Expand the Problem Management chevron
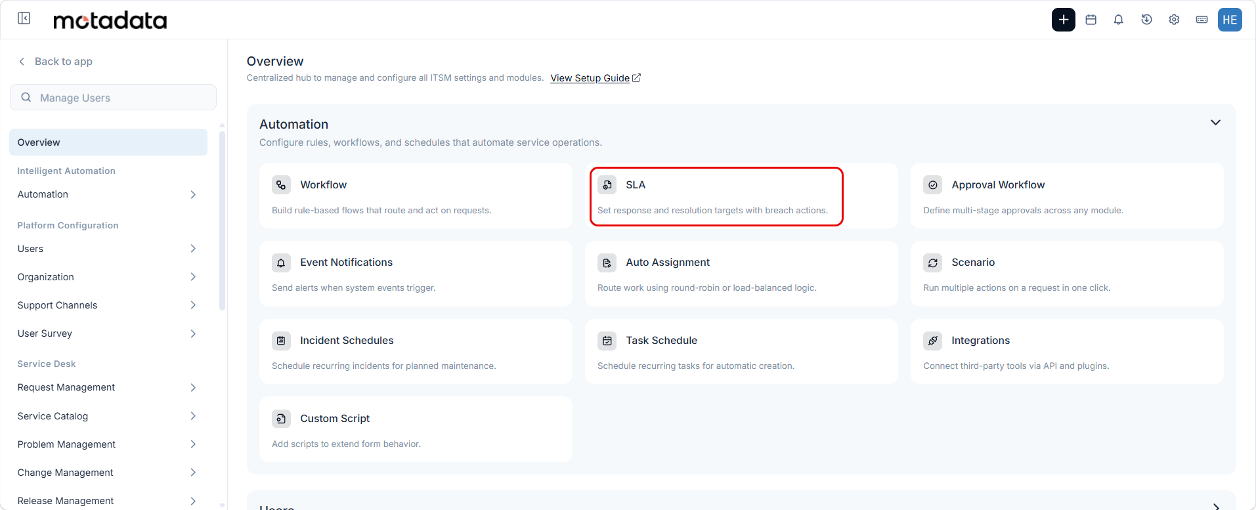The width and height of the screenshot is (1256, 510). click(x=193, y=444)
